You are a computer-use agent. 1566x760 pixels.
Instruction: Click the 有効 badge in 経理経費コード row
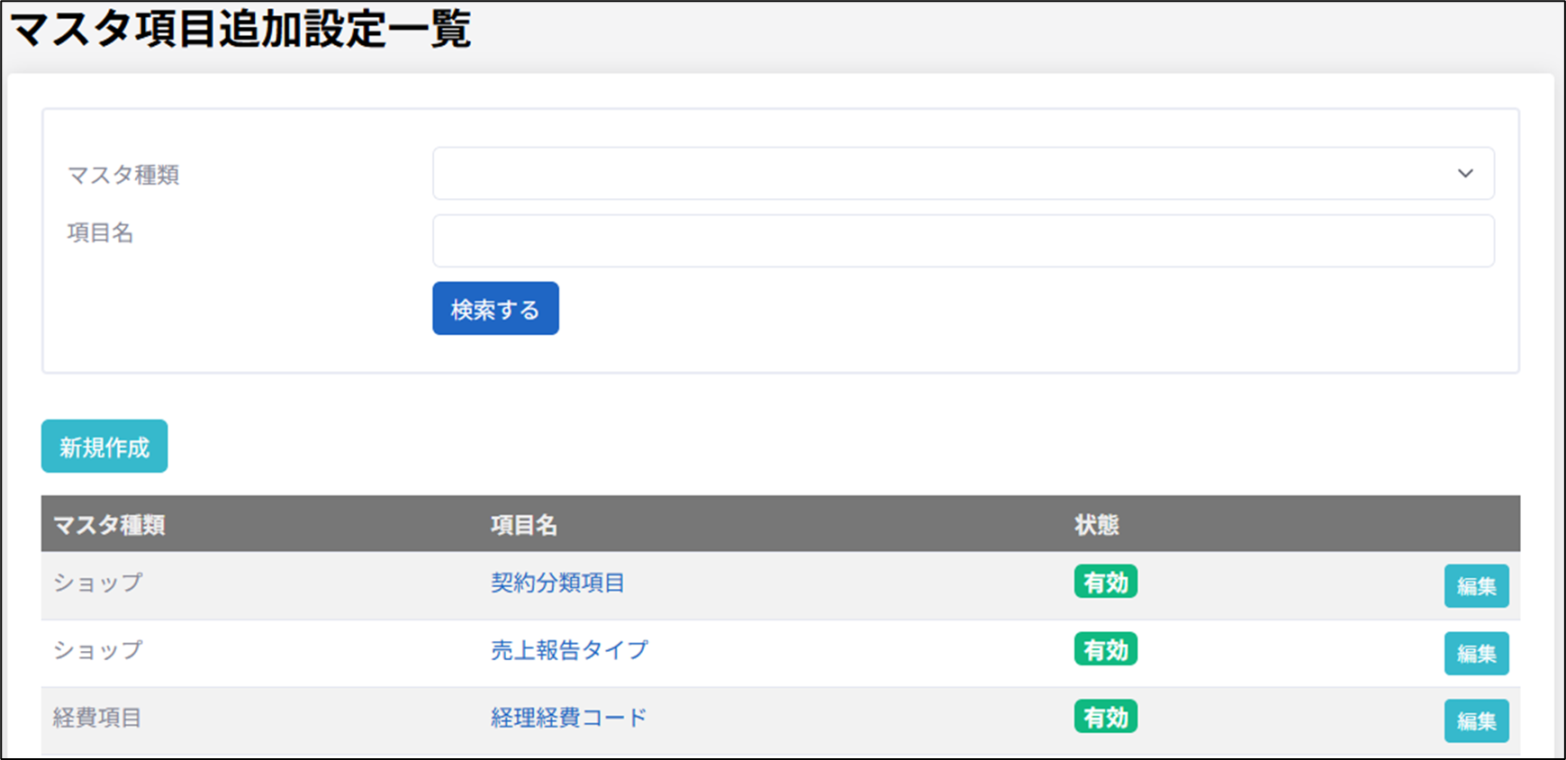pyautogui.click(x=1105, y=718)
